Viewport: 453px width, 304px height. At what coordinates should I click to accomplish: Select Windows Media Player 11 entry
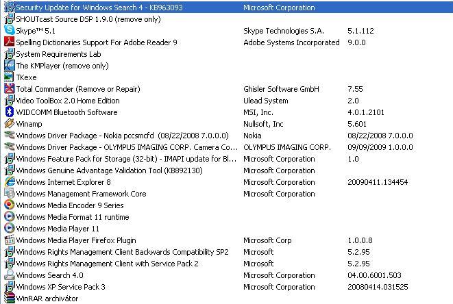pyautogui.click(x=58, y=229)
